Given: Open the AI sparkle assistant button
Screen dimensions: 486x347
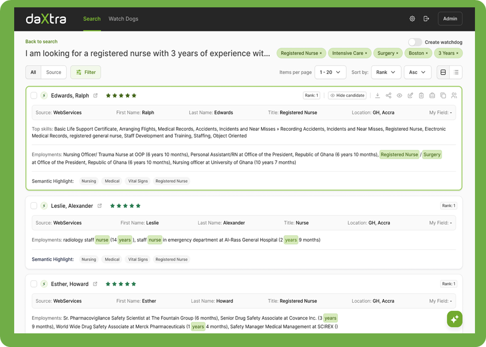Looking at the screenshot, I should click(x=454, y=319).
